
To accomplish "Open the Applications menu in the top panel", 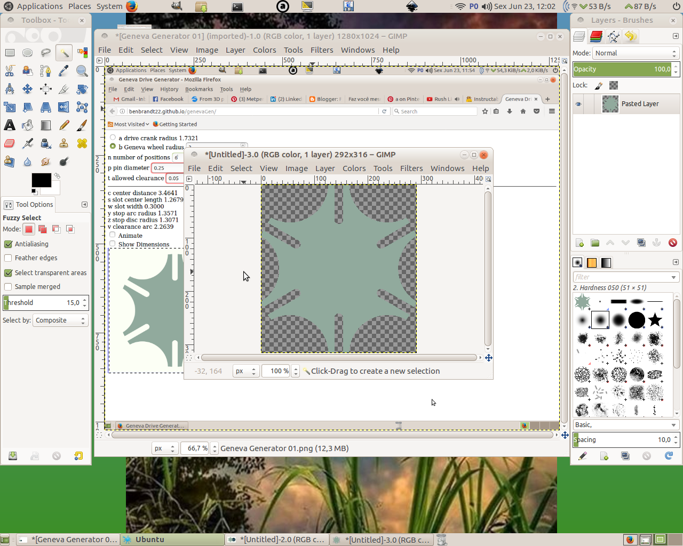I will 39,6.
